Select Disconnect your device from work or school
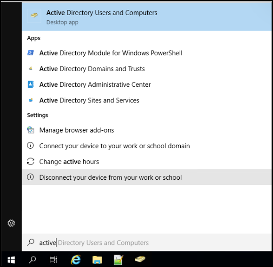Viewport: 273px width, 267px height. coord(146,177)
